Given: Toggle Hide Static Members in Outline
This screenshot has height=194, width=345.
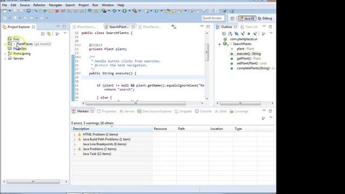Looking at the screenshot, I should 243,33.
